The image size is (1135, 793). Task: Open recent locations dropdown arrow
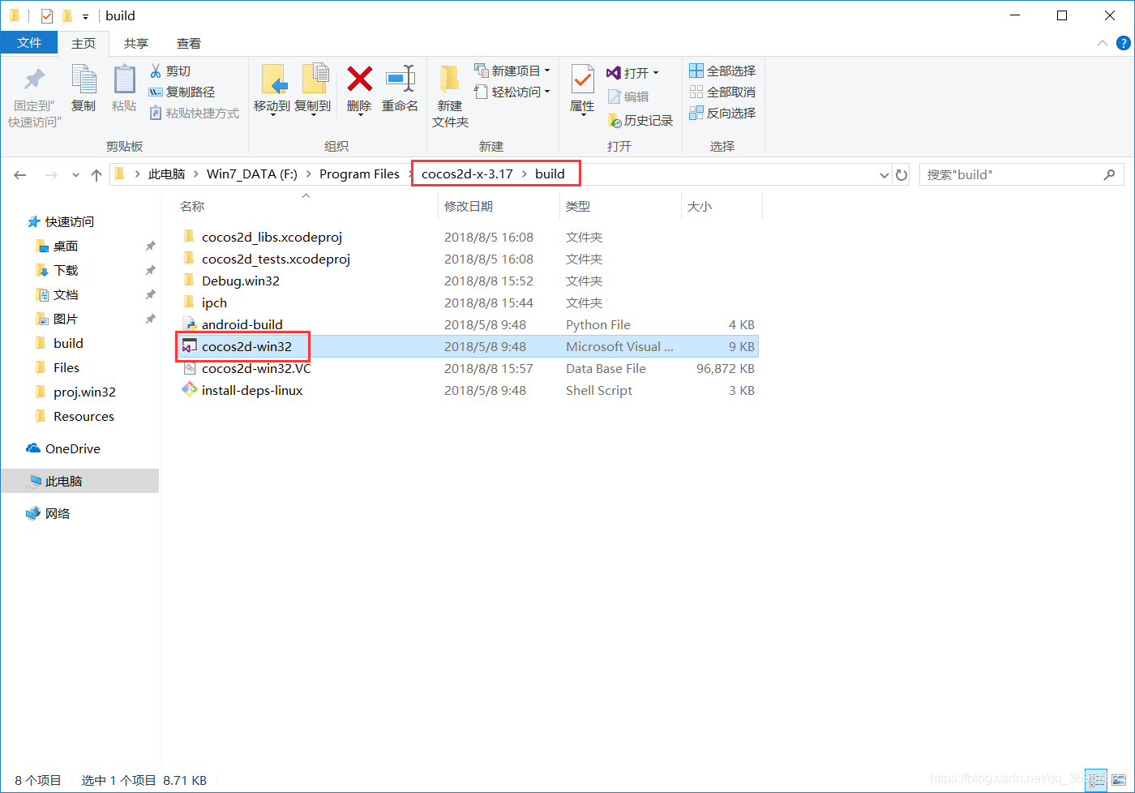75,174
